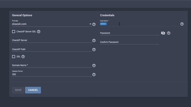
Task: Toggle password visibility eye icon
Action: tap(163, 33)
